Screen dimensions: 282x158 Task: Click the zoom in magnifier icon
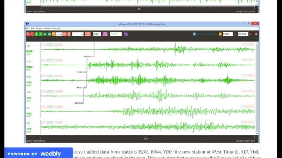pyautogui.click(x=28, y=34)
